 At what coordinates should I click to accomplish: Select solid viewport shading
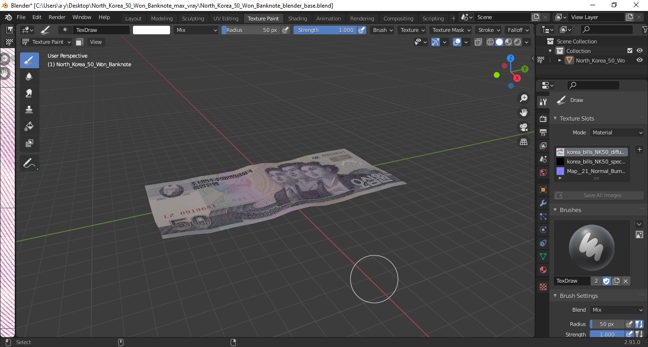[499, 42]
